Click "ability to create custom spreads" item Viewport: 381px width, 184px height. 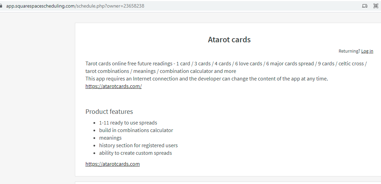tap(135, 153)
